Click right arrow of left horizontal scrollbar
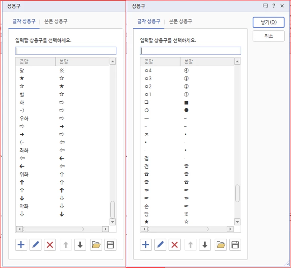This screenshot has height=268, width=291. tap(105, 229)
